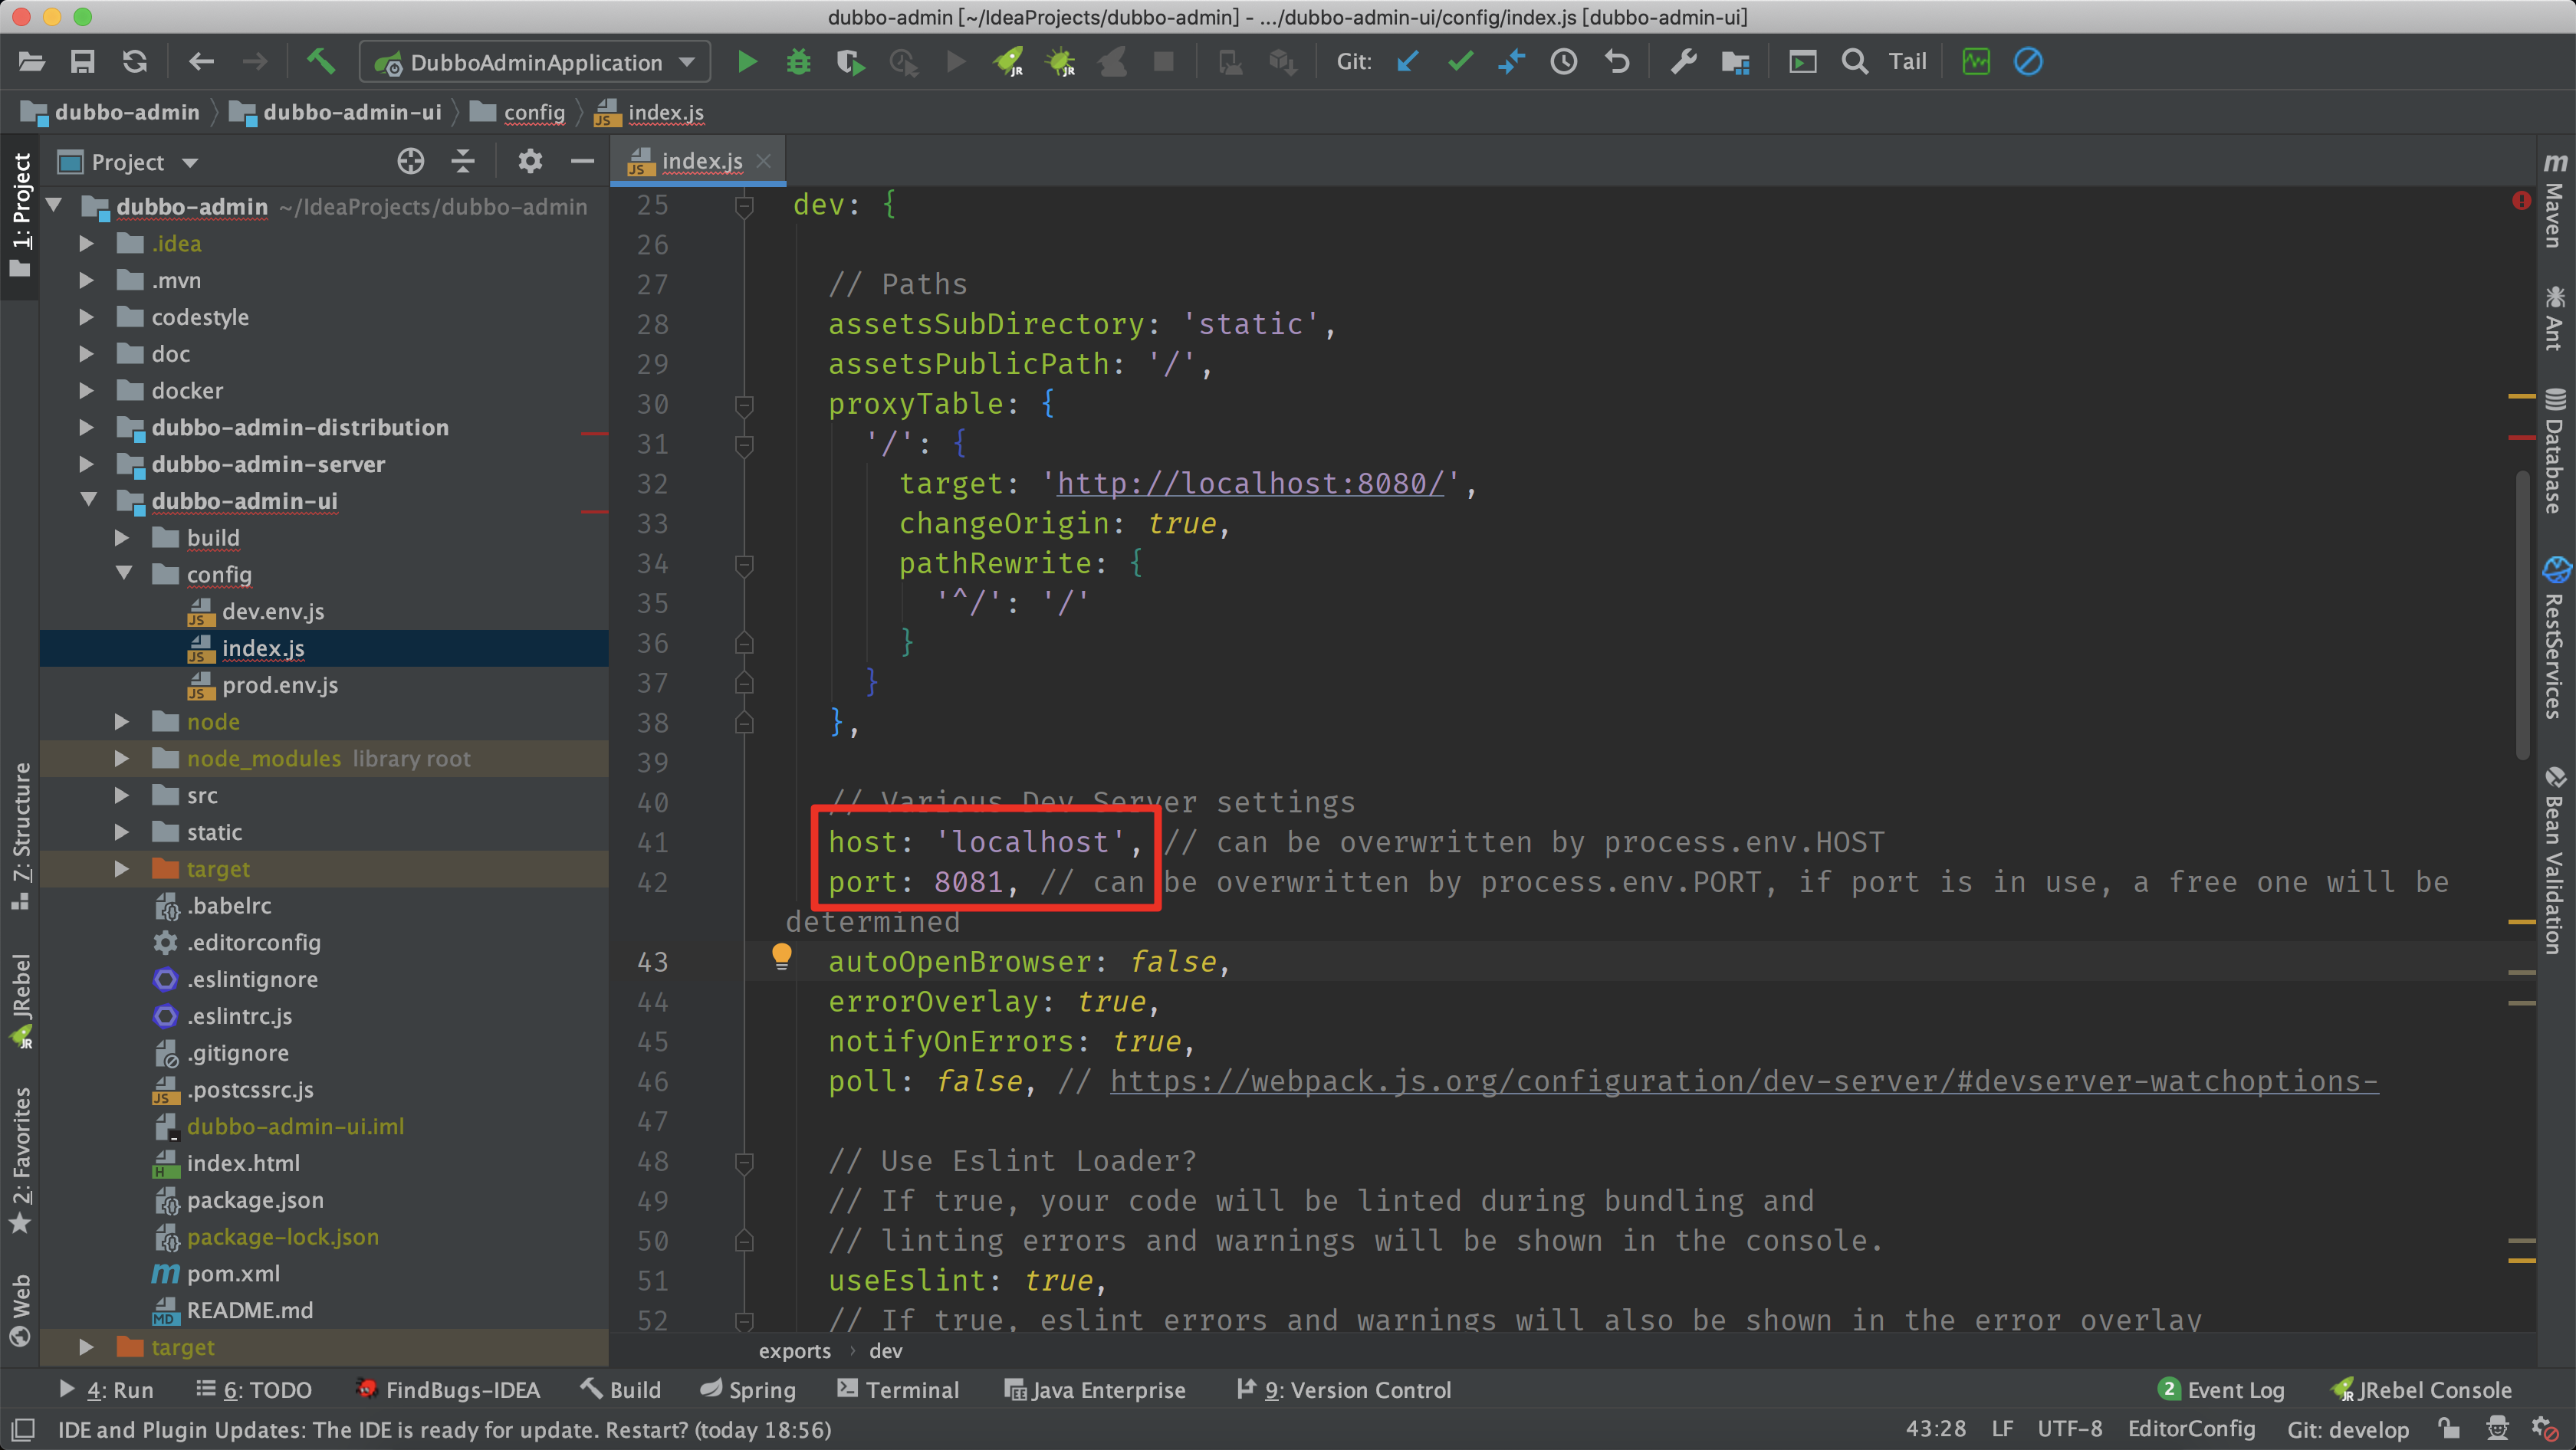Follow the http://localhost:8080/ link

(x=1250, y=484)
